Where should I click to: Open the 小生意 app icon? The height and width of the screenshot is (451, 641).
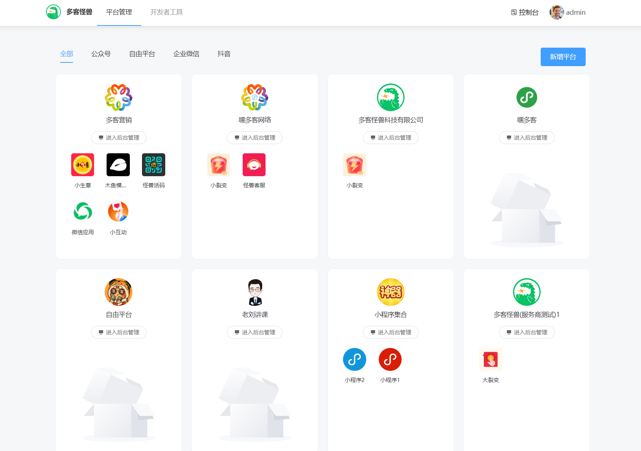(x=83, y=165)
